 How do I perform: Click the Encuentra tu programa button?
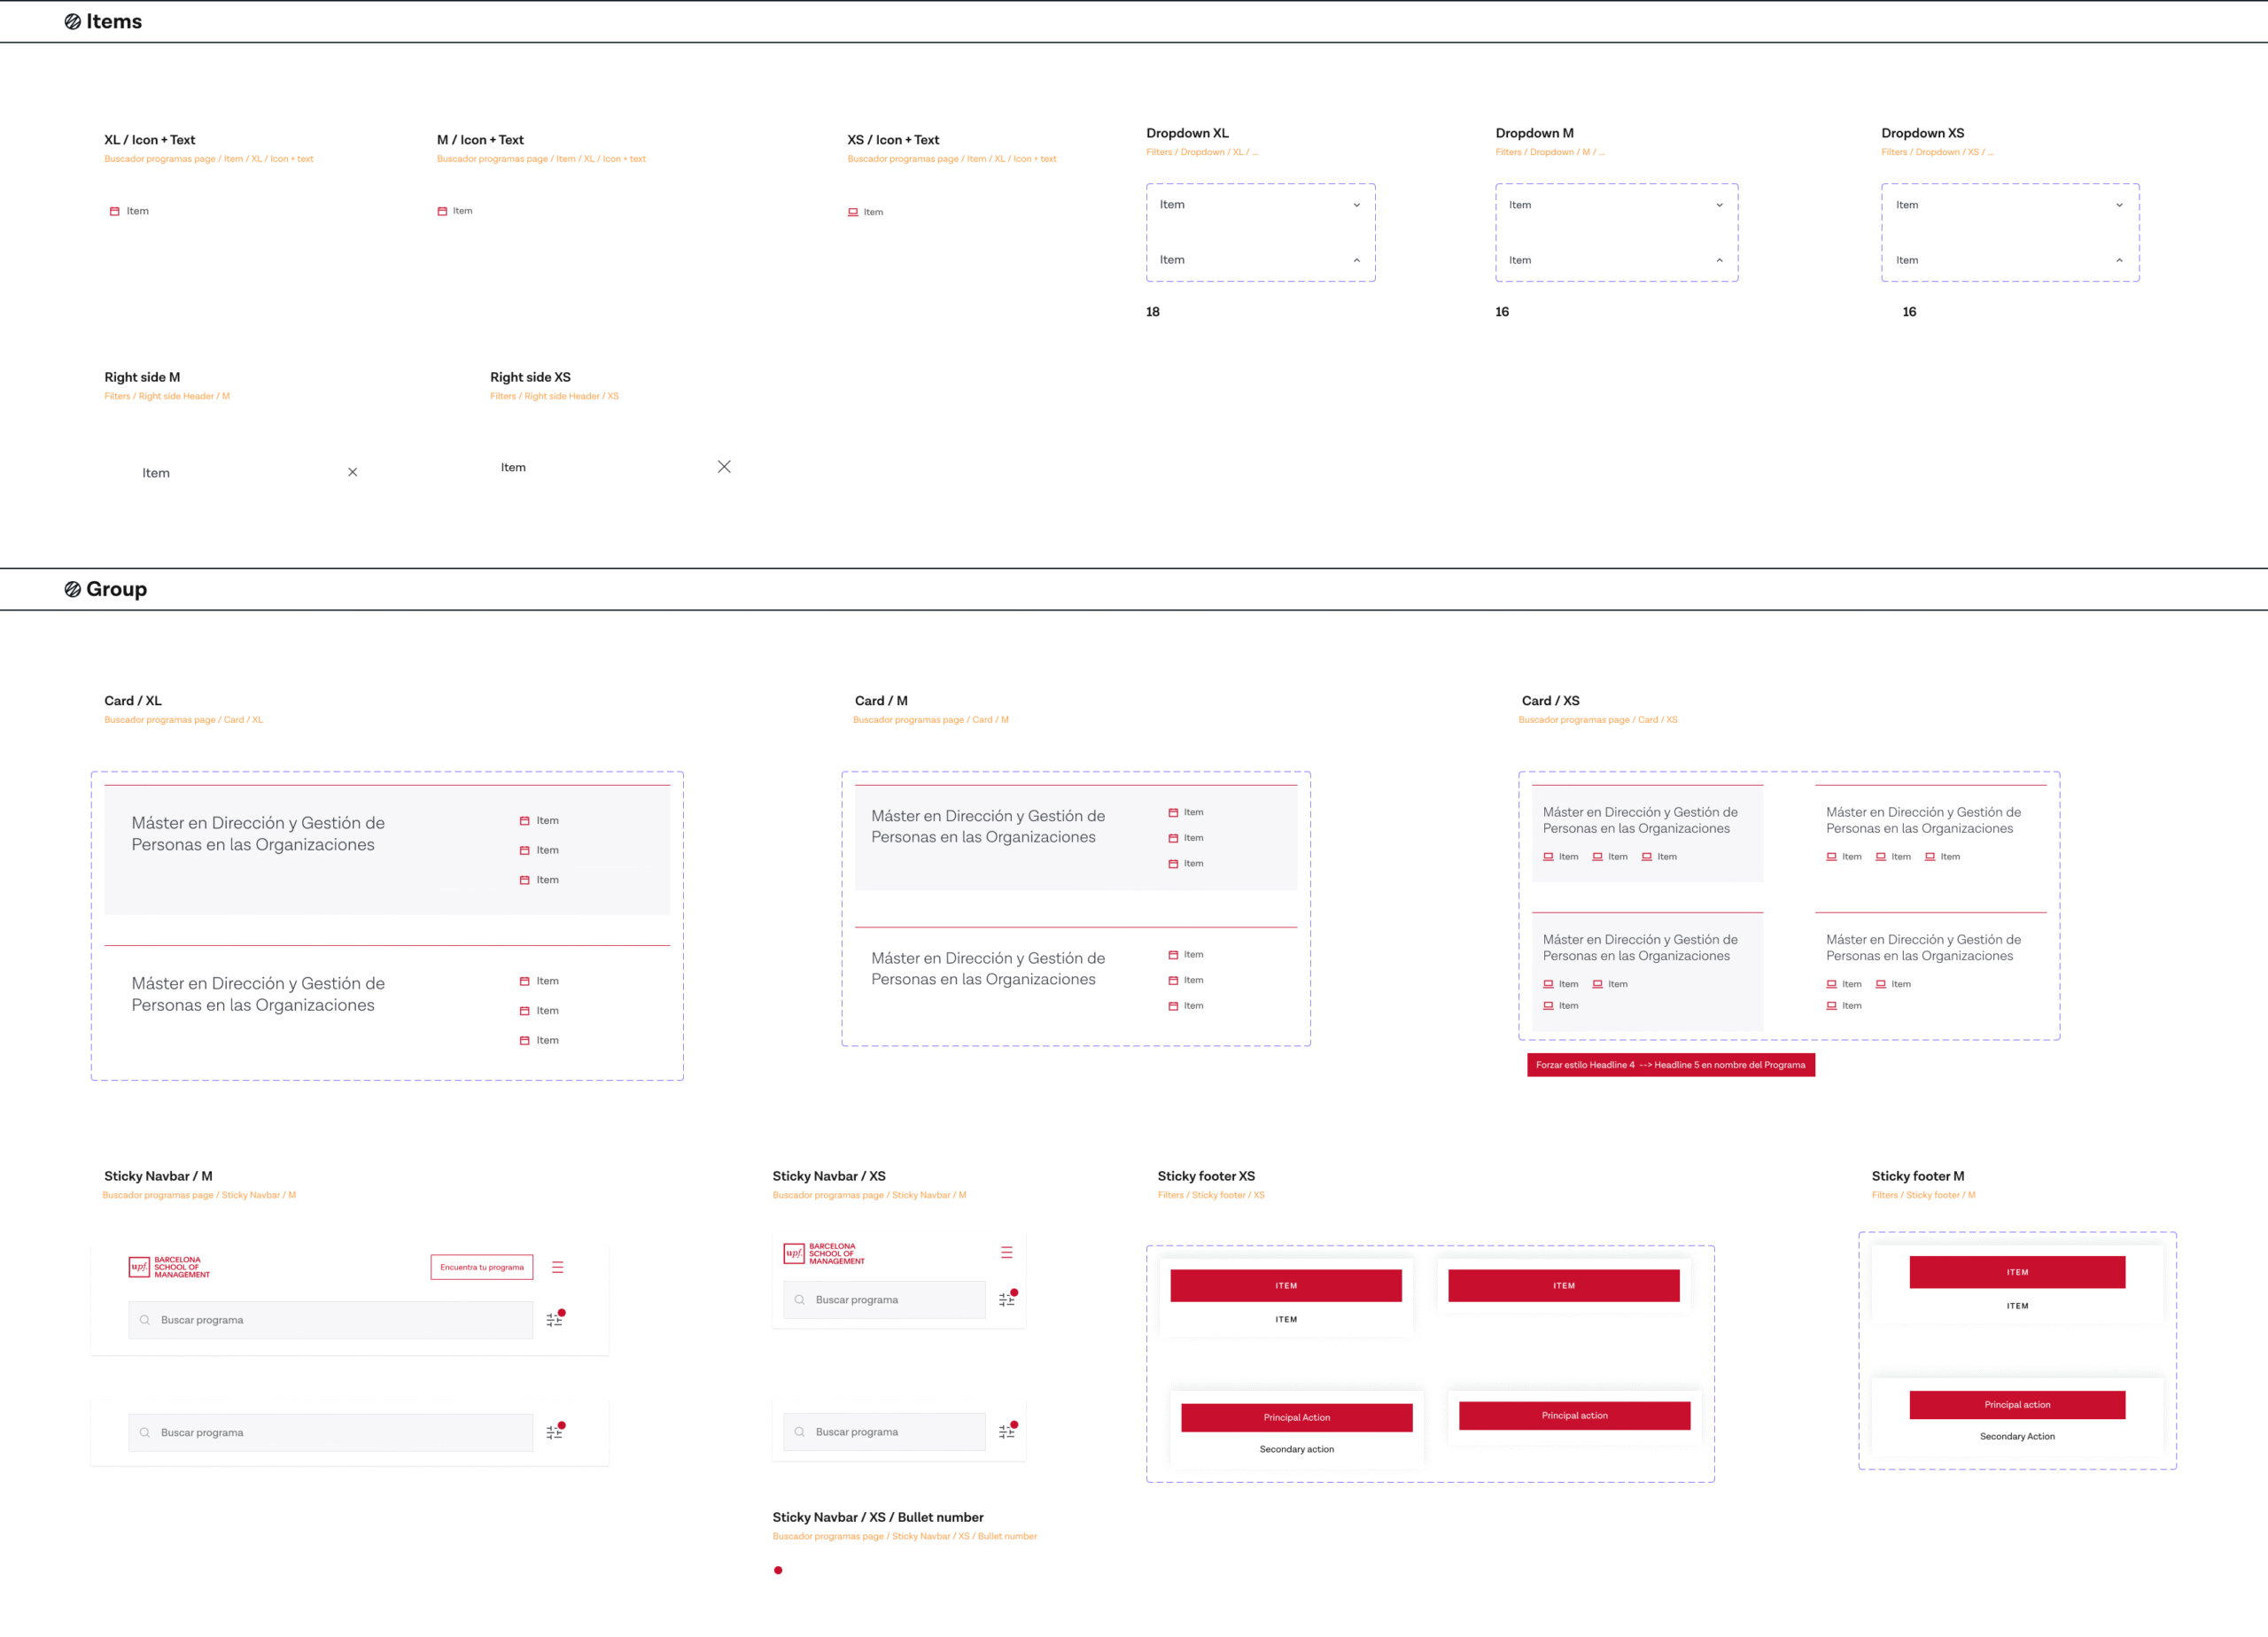pyautogui.click(x=481, y=1267)
